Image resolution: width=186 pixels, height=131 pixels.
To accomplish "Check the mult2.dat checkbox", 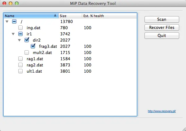I will (27, 52).
